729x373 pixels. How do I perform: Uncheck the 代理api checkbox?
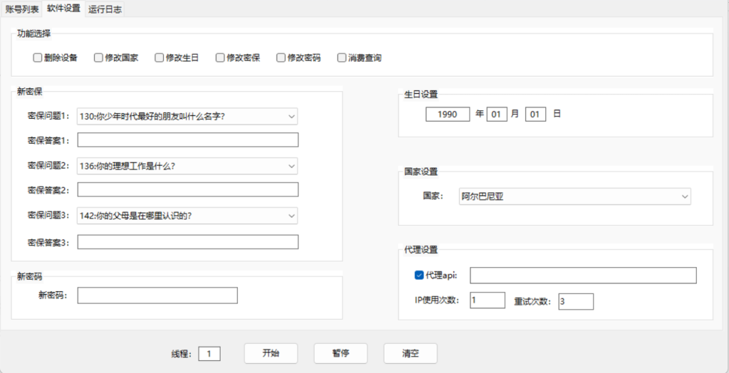419,275
